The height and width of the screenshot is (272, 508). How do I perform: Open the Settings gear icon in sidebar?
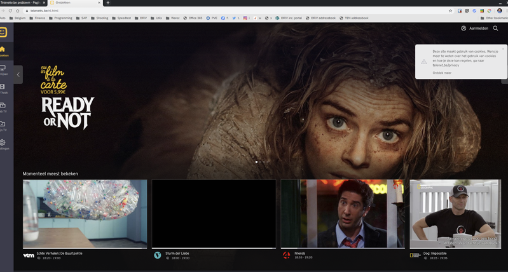coord(3,143)
